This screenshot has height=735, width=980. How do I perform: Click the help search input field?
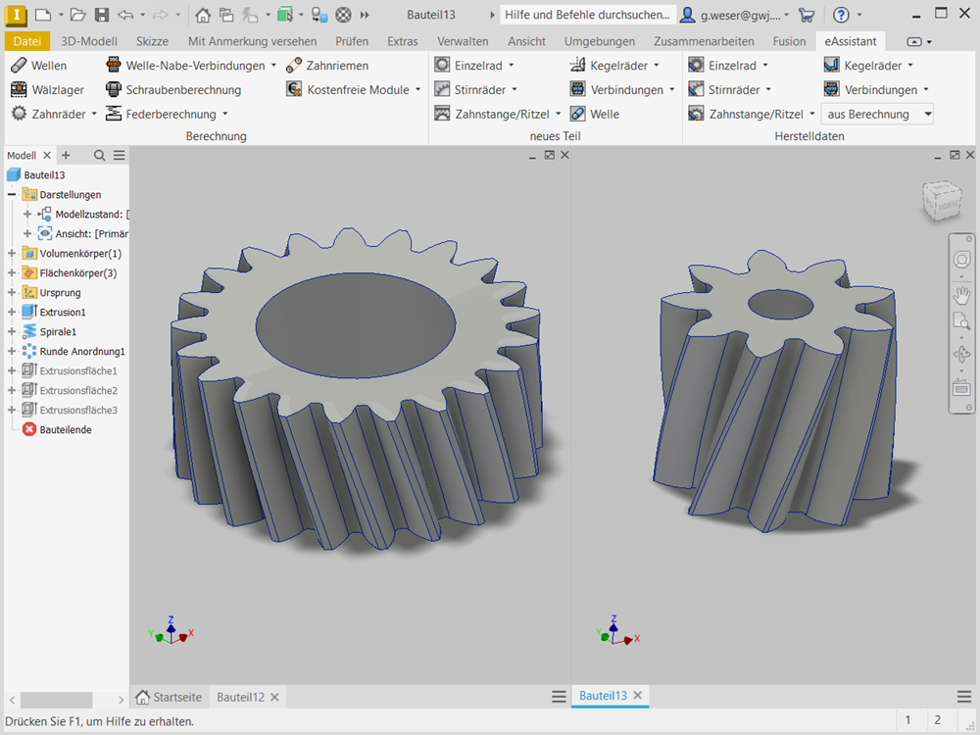[x=588, y=15]
